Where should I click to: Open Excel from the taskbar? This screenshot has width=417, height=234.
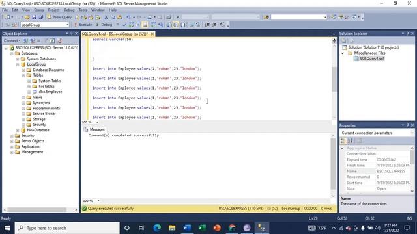(x=202, y=228)
